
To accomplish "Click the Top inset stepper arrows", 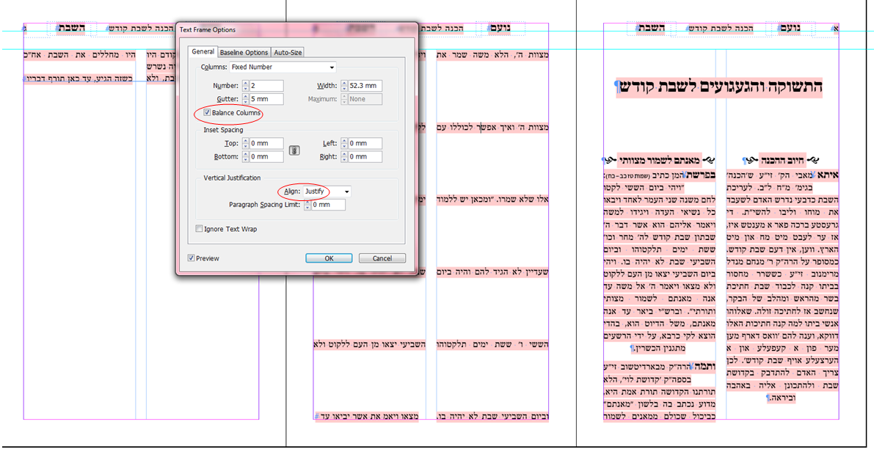I will point(245,143).
